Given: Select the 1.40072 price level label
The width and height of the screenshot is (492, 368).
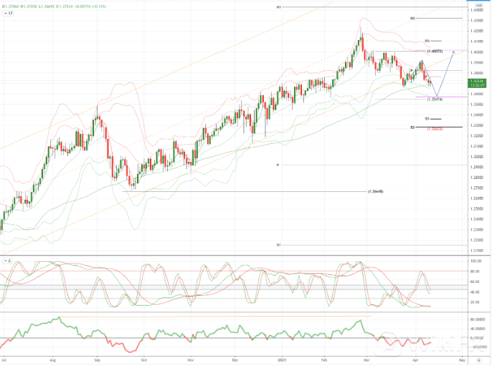Looking at the screenshot, I should [434, 52].
